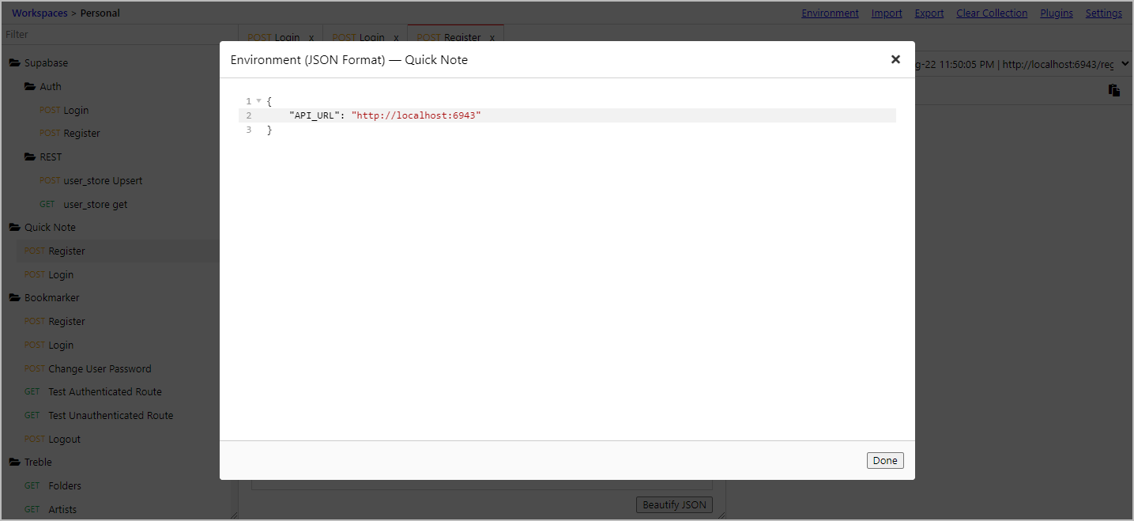Collapse the Quick Note folder icon

pos(14,227)
